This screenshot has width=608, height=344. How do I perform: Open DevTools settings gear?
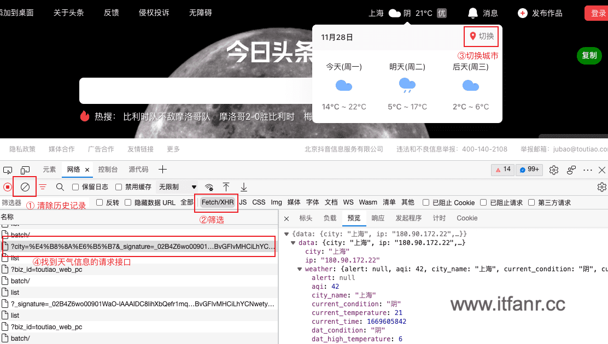click(x=554, y=170)
